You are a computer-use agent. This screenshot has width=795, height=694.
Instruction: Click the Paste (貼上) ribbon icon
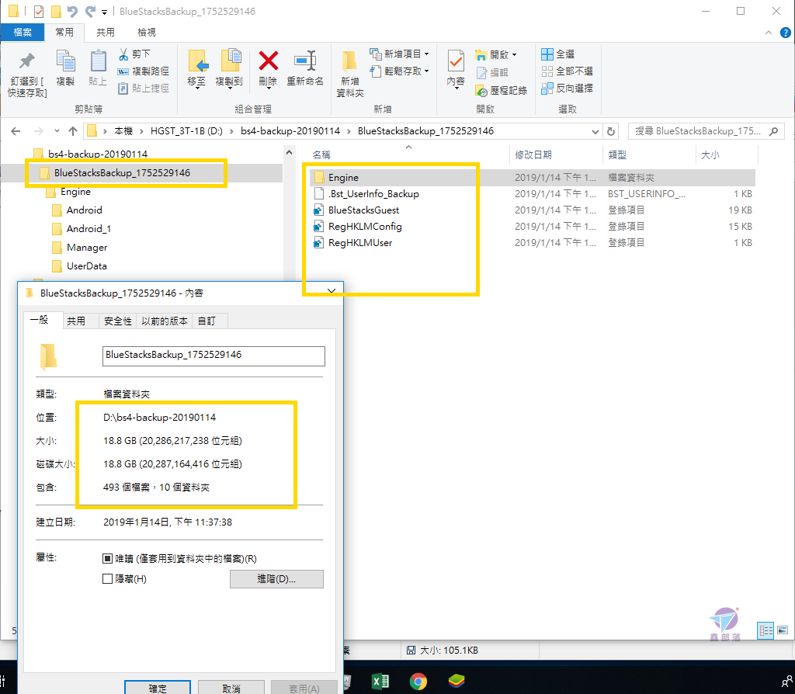[x=98, y=62]
